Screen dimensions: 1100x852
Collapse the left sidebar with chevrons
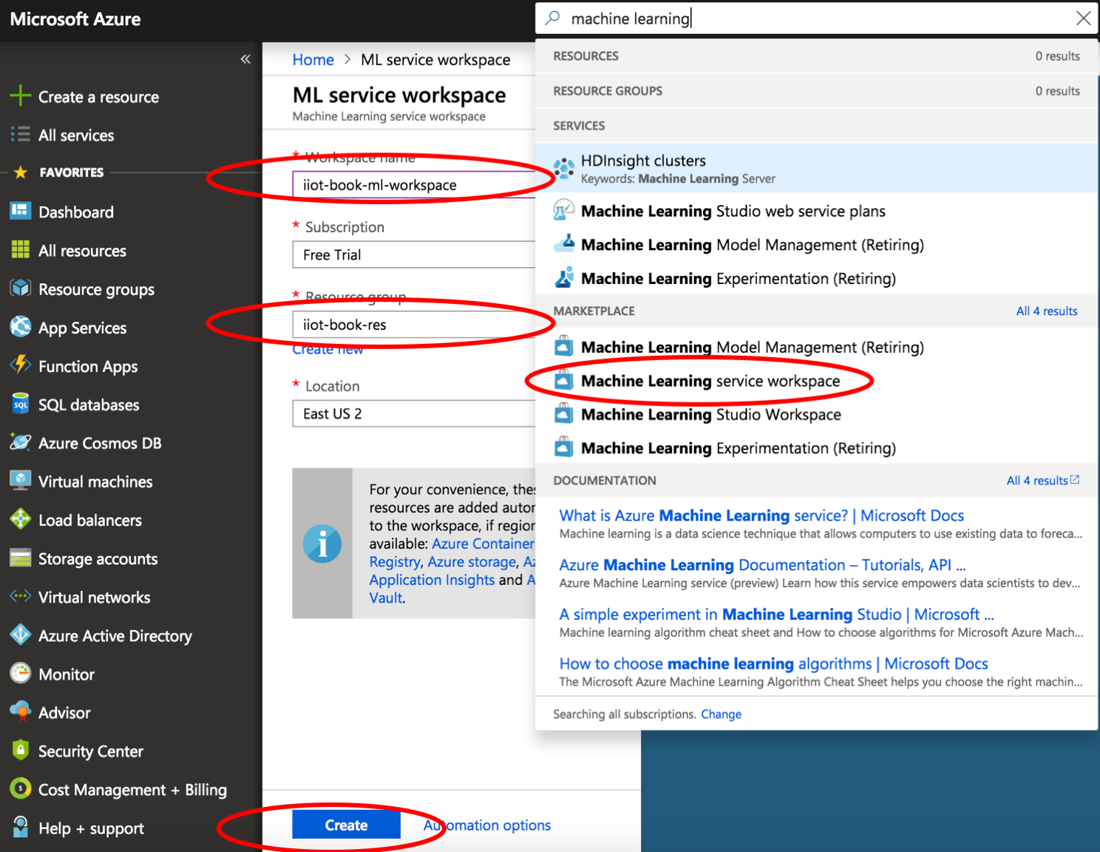[x=245, y=59]
